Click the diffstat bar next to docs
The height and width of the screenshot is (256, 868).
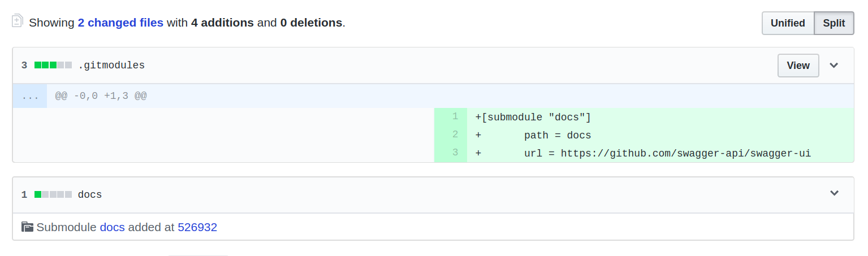click(x=53, y=194)
